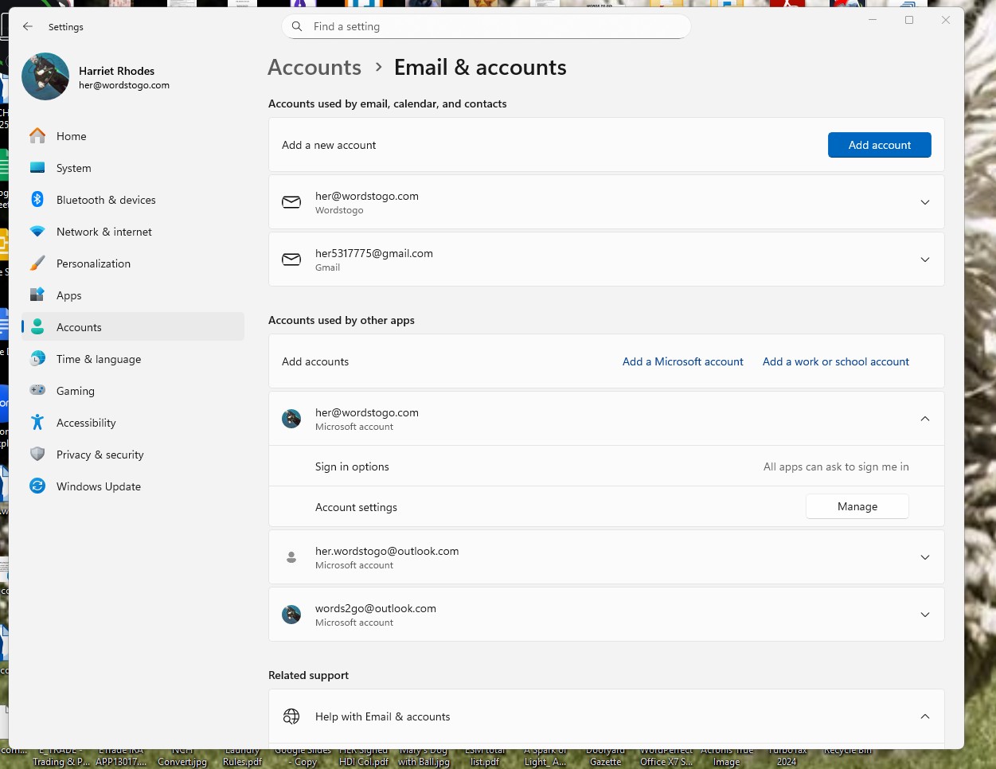
Task: Click the Add account button
Action: point(880,145)
